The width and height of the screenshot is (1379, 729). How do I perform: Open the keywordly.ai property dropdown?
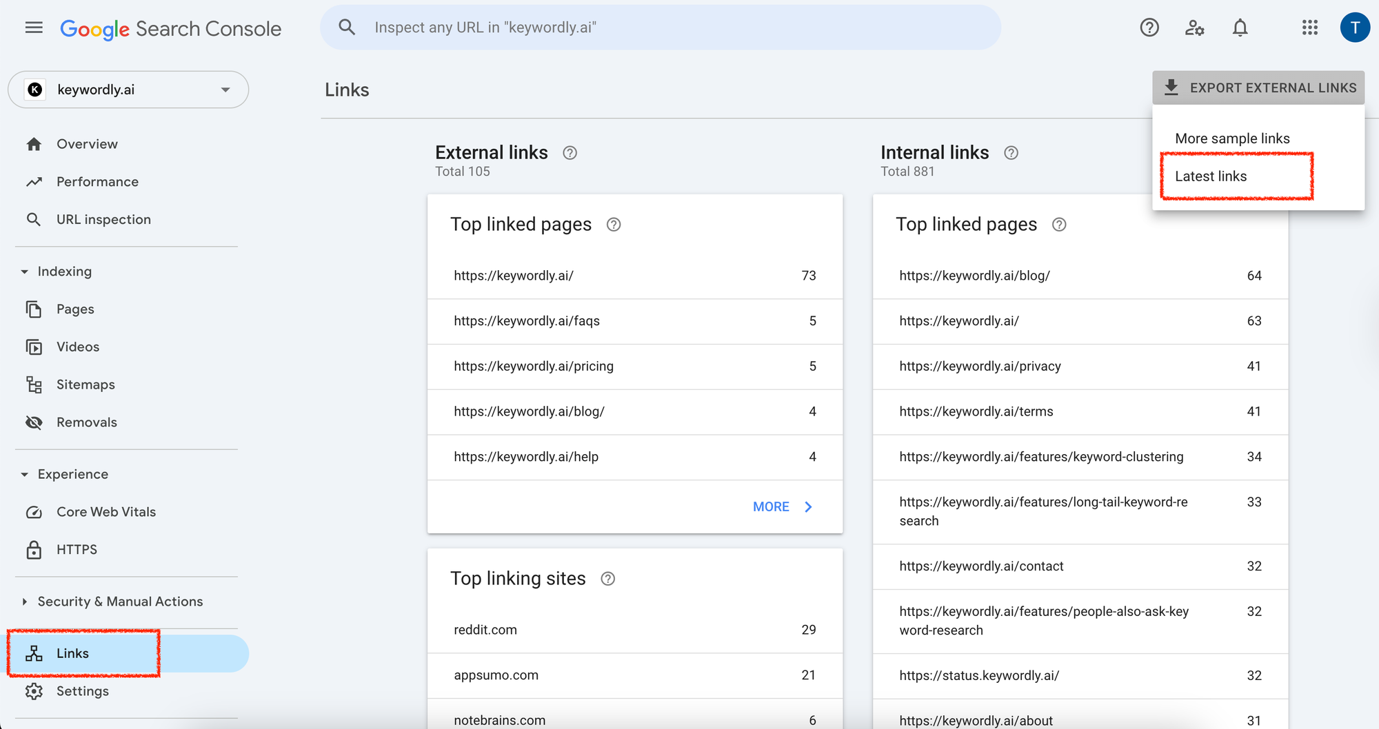tap(128, 90)
